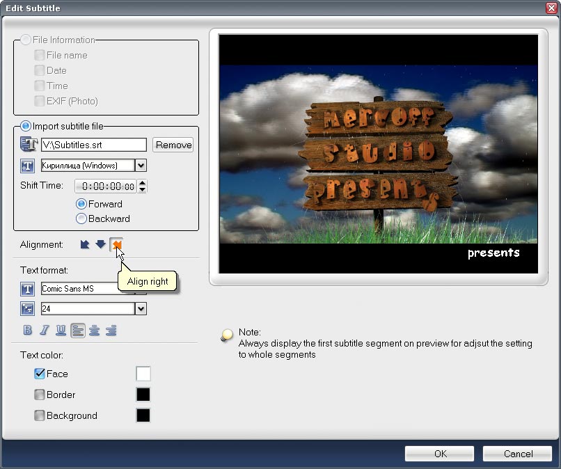The height and width of the screenshot is (469, 561).
Task: Open the Кириллица (Windows) encoding dropdown
Action: tap(141, 166)
